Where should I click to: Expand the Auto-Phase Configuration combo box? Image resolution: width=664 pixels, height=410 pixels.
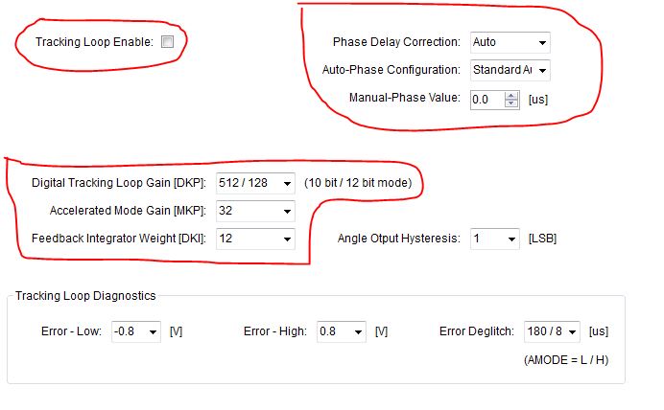tap(510, 70)
